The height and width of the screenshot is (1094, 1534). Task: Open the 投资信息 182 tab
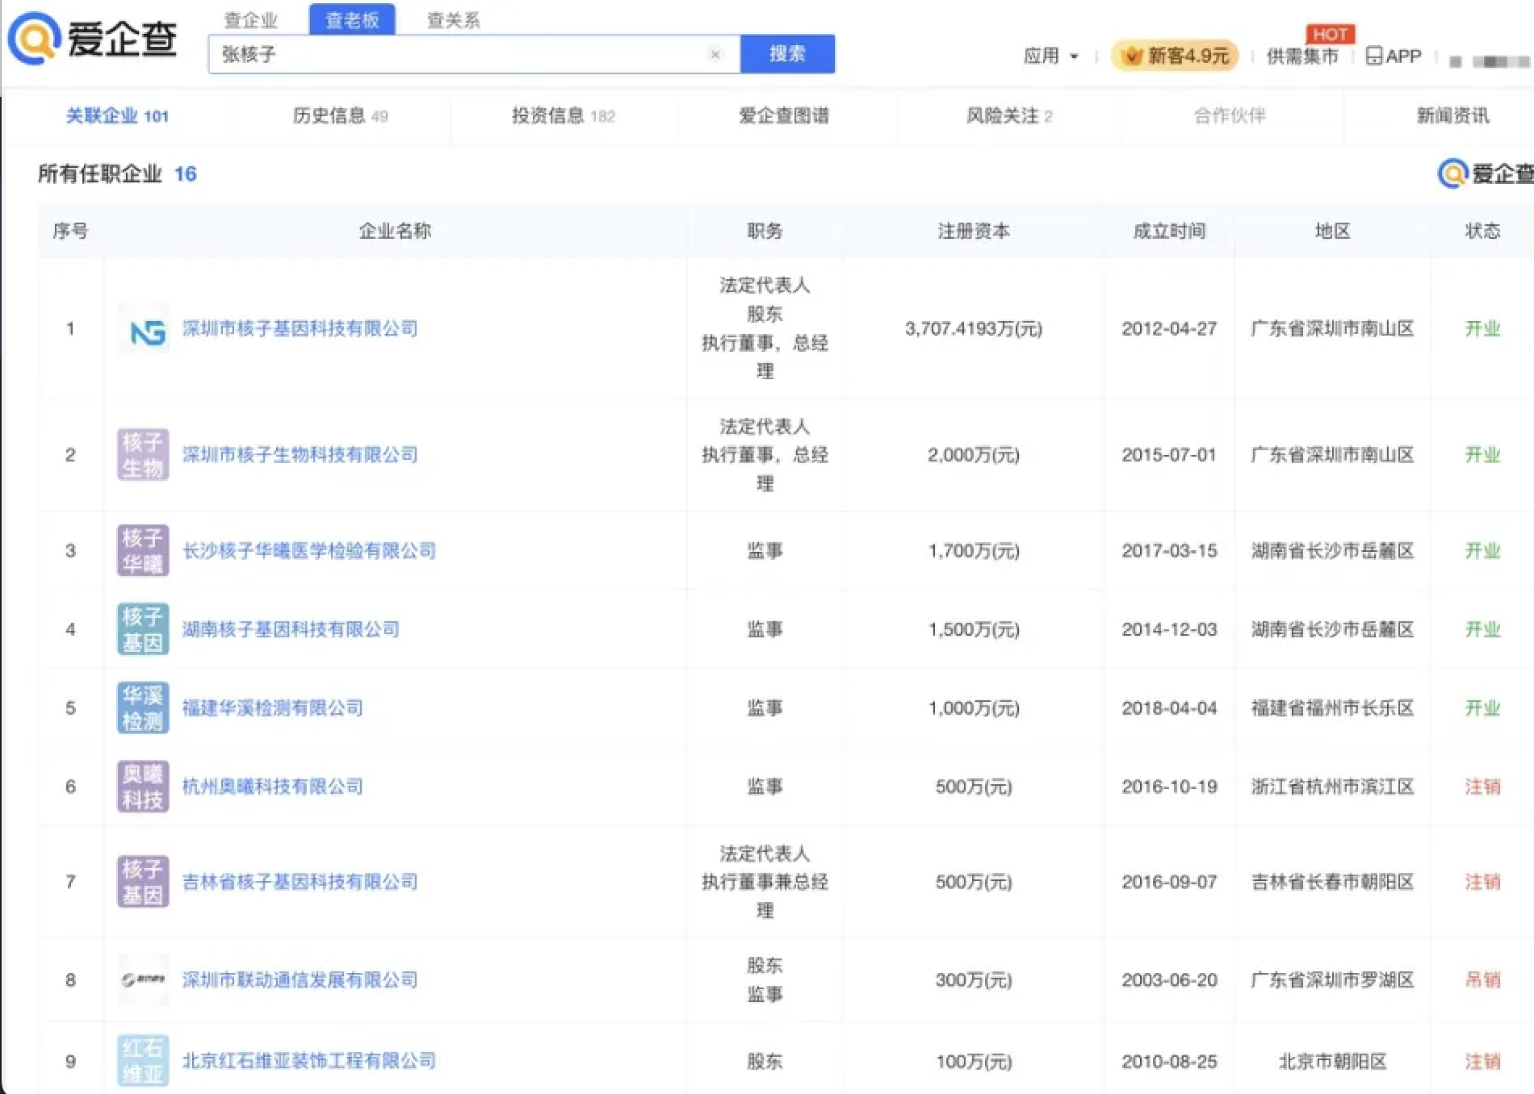(x=564, y=115)
